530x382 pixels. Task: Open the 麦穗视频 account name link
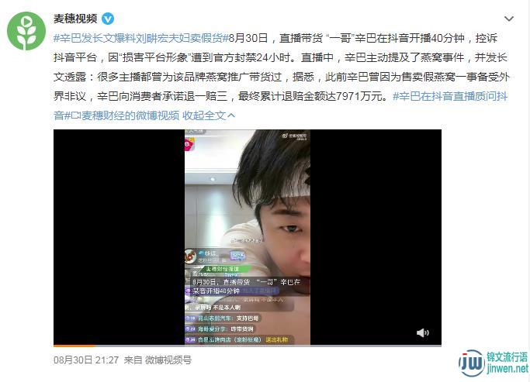tap(75, 19)
